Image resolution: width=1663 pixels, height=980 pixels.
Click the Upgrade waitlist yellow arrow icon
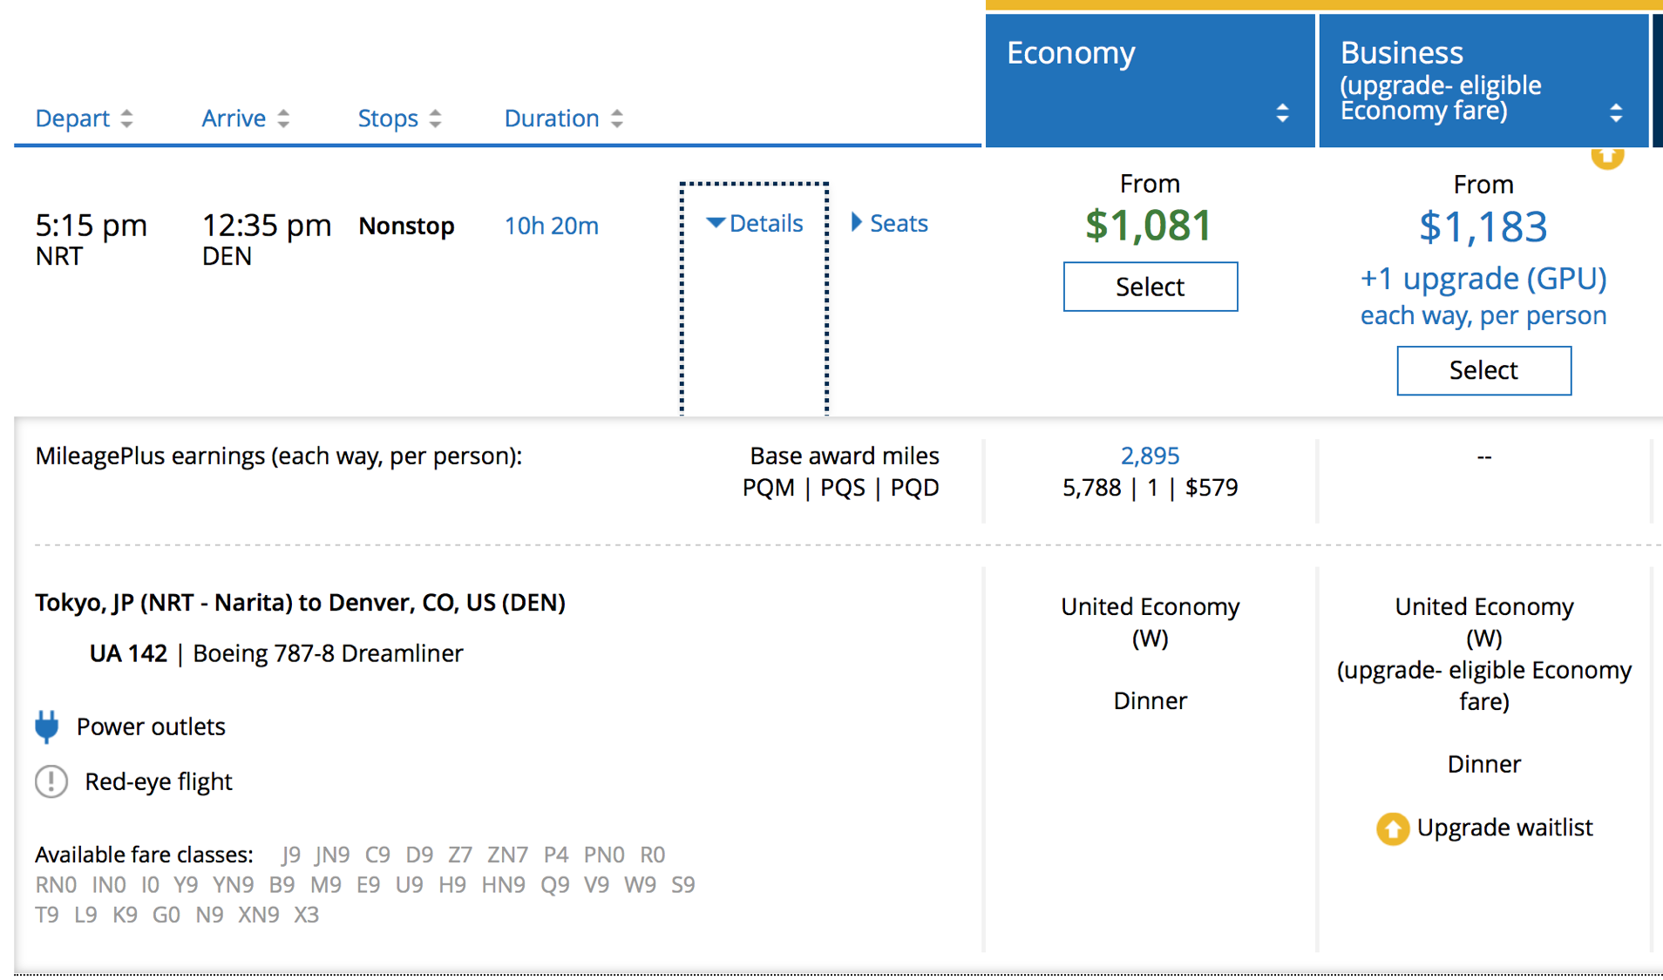point(1392,828)
